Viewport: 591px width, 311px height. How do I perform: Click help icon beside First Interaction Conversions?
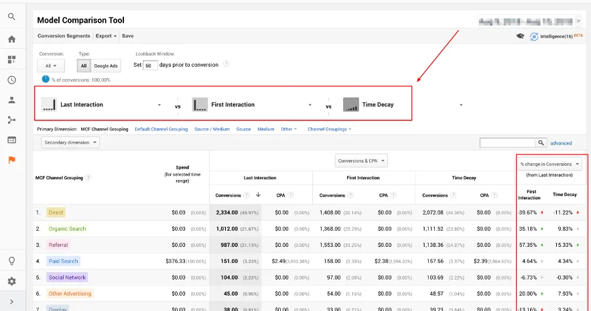pos(350,195)
